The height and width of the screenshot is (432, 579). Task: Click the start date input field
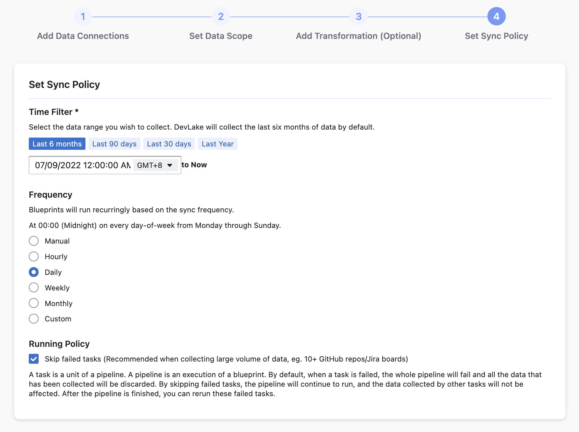point(82,165)
